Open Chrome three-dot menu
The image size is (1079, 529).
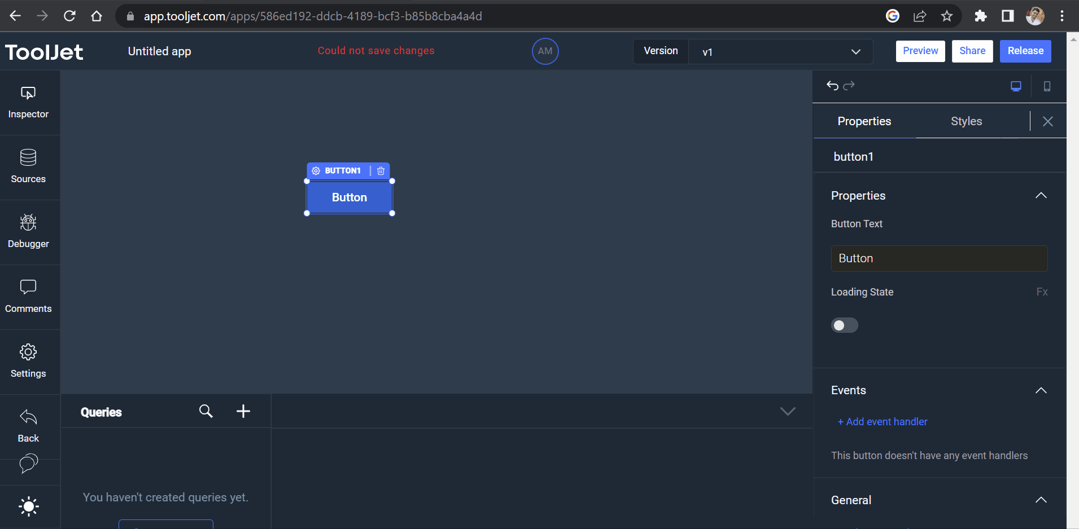[x=1062, y=16]
